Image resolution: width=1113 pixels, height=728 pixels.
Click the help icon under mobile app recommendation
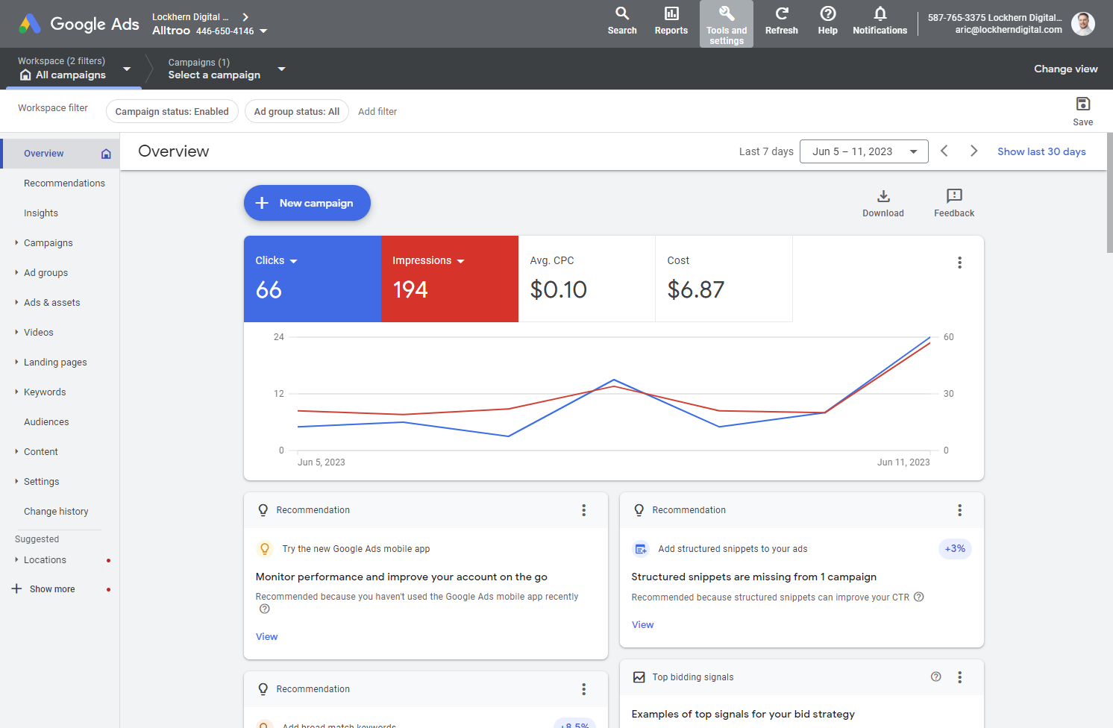click(264, 609)
